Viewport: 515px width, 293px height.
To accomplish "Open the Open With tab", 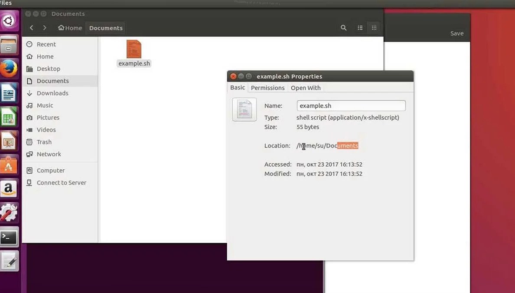I will pyautogui.click(x=305, y=88).
